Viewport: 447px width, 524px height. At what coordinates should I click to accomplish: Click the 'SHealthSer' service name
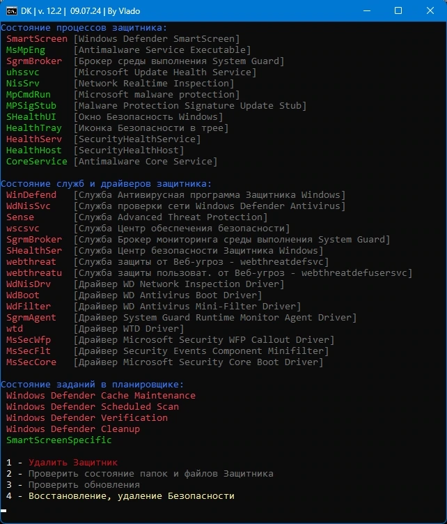34,251
